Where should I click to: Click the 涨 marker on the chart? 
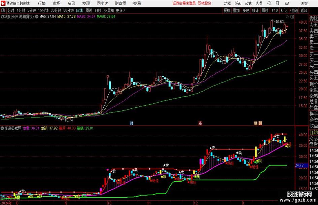(200, 123)
